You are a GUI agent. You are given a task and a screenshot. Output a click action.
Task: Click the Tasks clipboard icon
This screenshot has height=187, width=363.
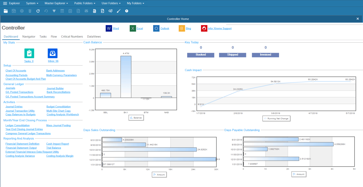coord(29,53)
